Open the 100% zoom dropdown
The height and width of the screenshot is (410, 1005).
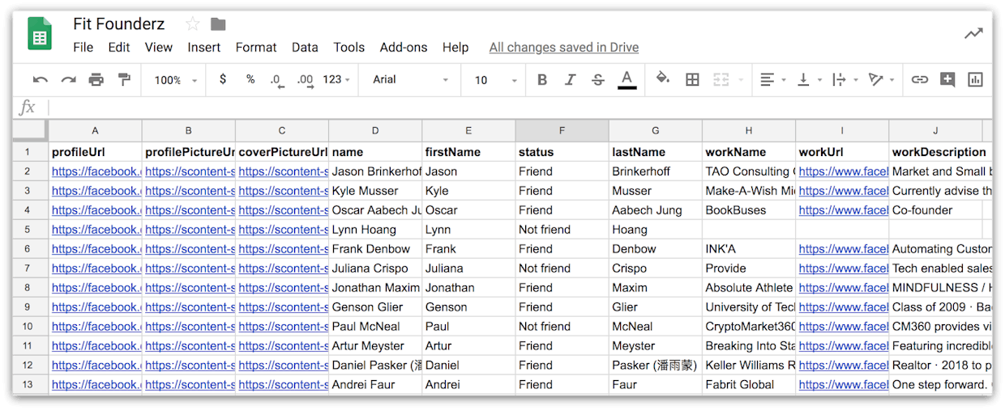point(176,80)
